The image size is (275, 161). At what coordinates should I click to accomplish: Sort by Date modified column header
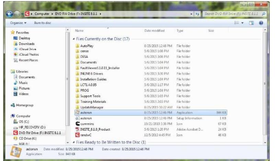(154, 30)
